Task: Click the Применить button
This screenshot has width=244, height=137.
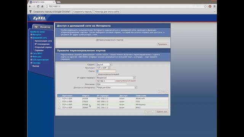Action: point(162,44)
